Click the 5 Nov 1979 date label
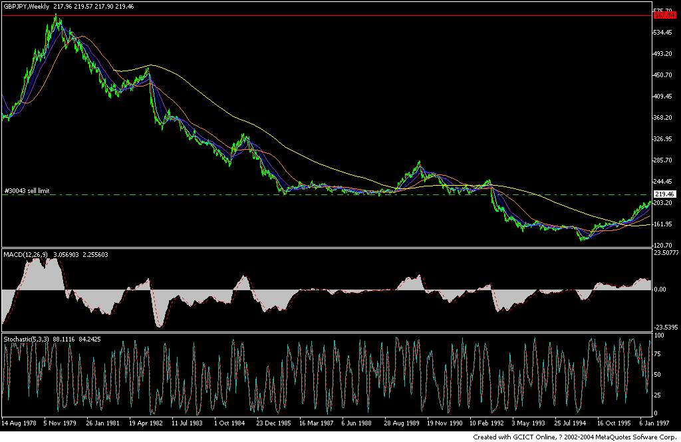The width and height of the screenshot is (681, 442). 61,423
